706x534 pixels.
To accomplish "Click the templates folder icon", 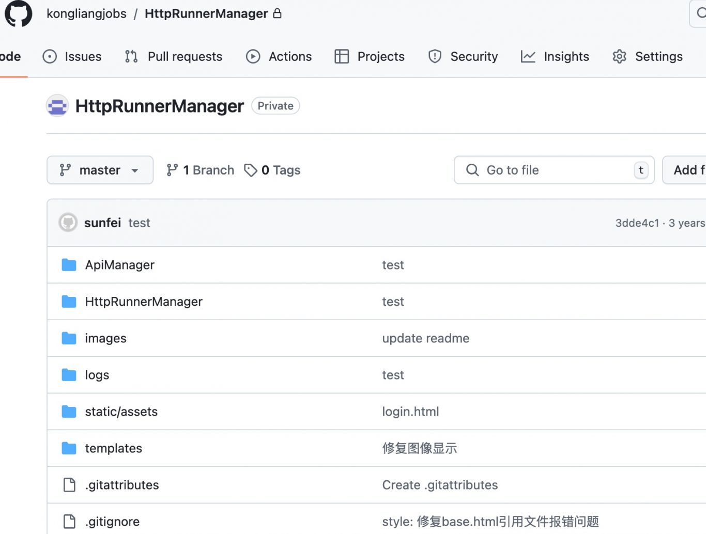I will pyautogui.click(x=69, y=448).
